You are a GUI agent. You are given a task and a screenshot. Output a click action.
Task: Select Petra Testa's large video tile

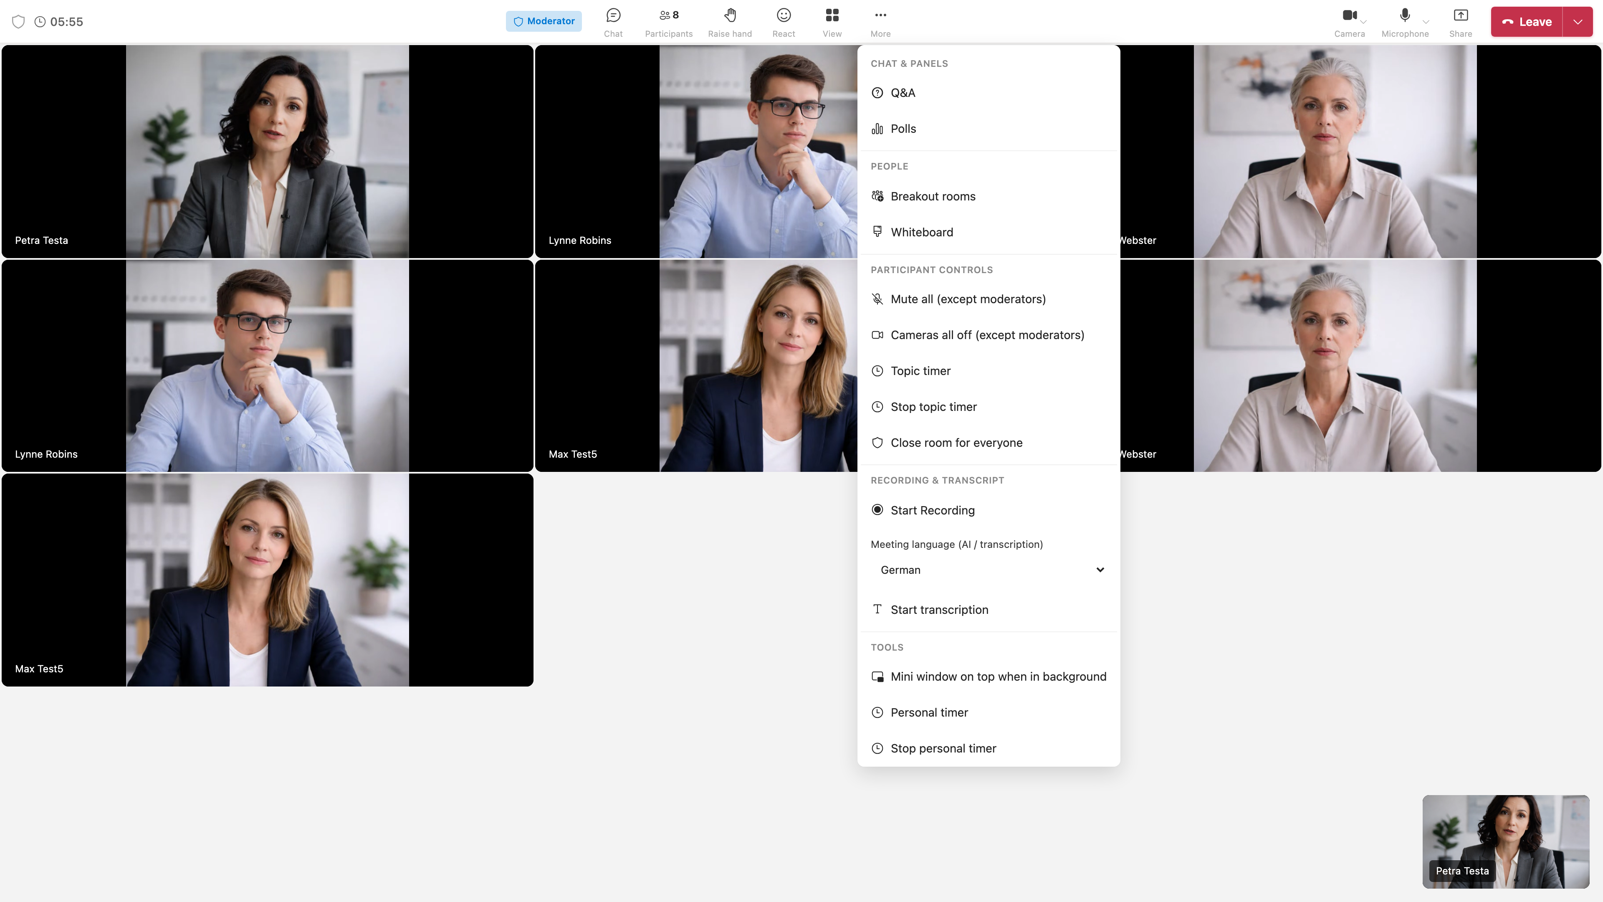268,151
